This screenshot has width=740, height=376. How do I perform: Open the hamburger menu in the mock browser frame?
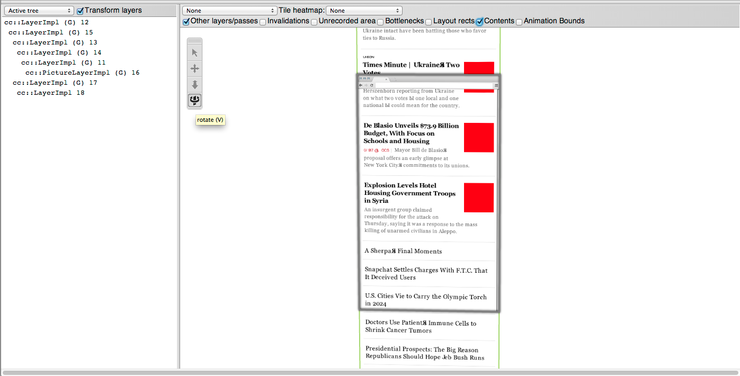coord(496,85)
